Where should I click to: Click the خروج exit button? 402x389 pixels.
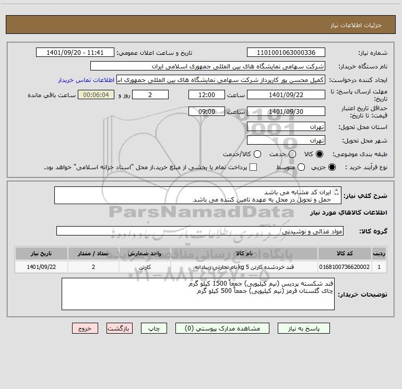click(x=85, y=328)
